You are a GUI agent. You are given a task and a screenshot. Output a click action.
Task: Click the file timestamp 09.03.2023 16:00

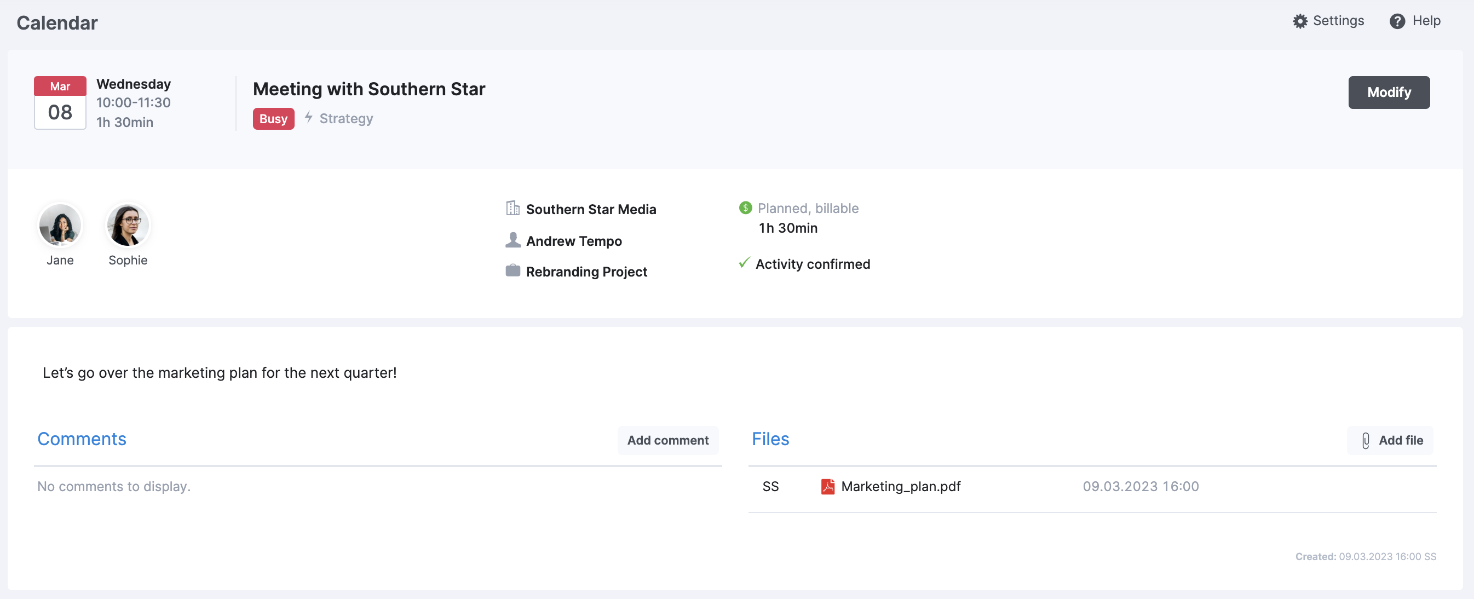[x=1141, y=486]
